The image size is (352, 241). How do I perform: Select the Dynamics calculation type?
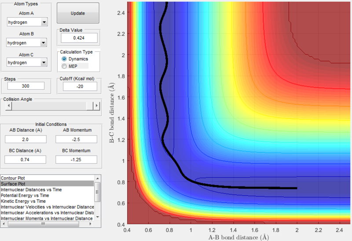point(64,59)
